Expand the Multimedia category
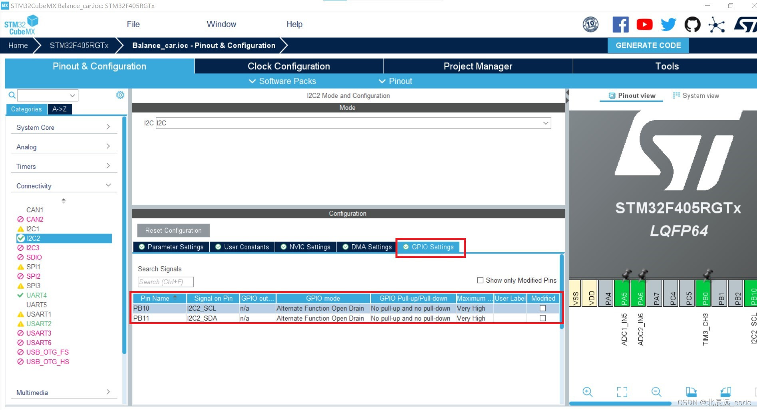The height and width of the screenshot is (410, 757). [x=63, y=392]
